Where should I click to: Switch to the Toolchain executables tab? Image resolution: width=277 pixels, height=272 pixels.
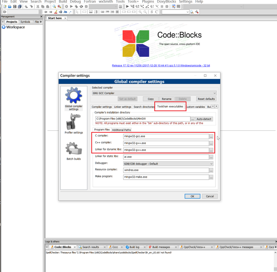(x=170, y=106)
